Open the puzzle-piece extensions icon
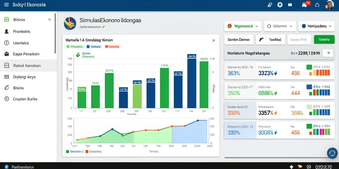The width and height of the screenshot is (339, 169). pos(290,5)
